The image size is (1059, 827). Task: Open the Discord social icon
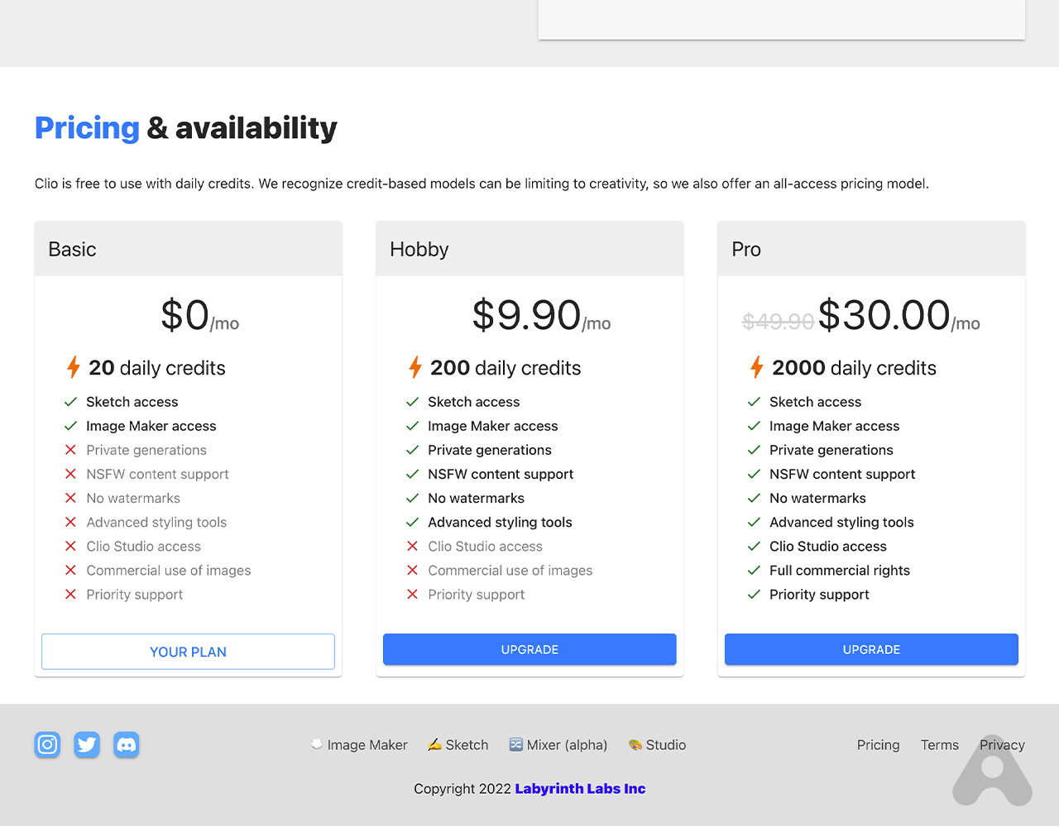tap(126, 745)
